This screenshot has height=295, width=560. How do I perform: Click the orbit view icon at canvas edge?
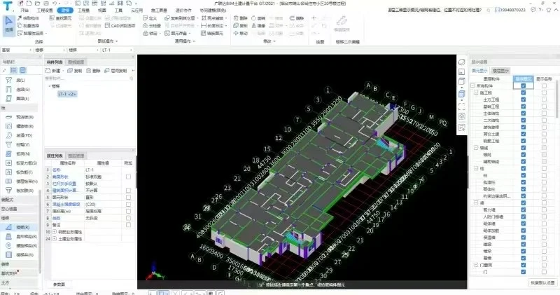click(462, 62)
